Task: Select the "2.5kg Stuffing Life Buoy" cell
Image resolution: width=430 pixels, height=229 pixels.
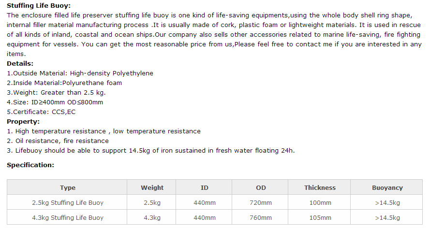Action: point(68,203)
